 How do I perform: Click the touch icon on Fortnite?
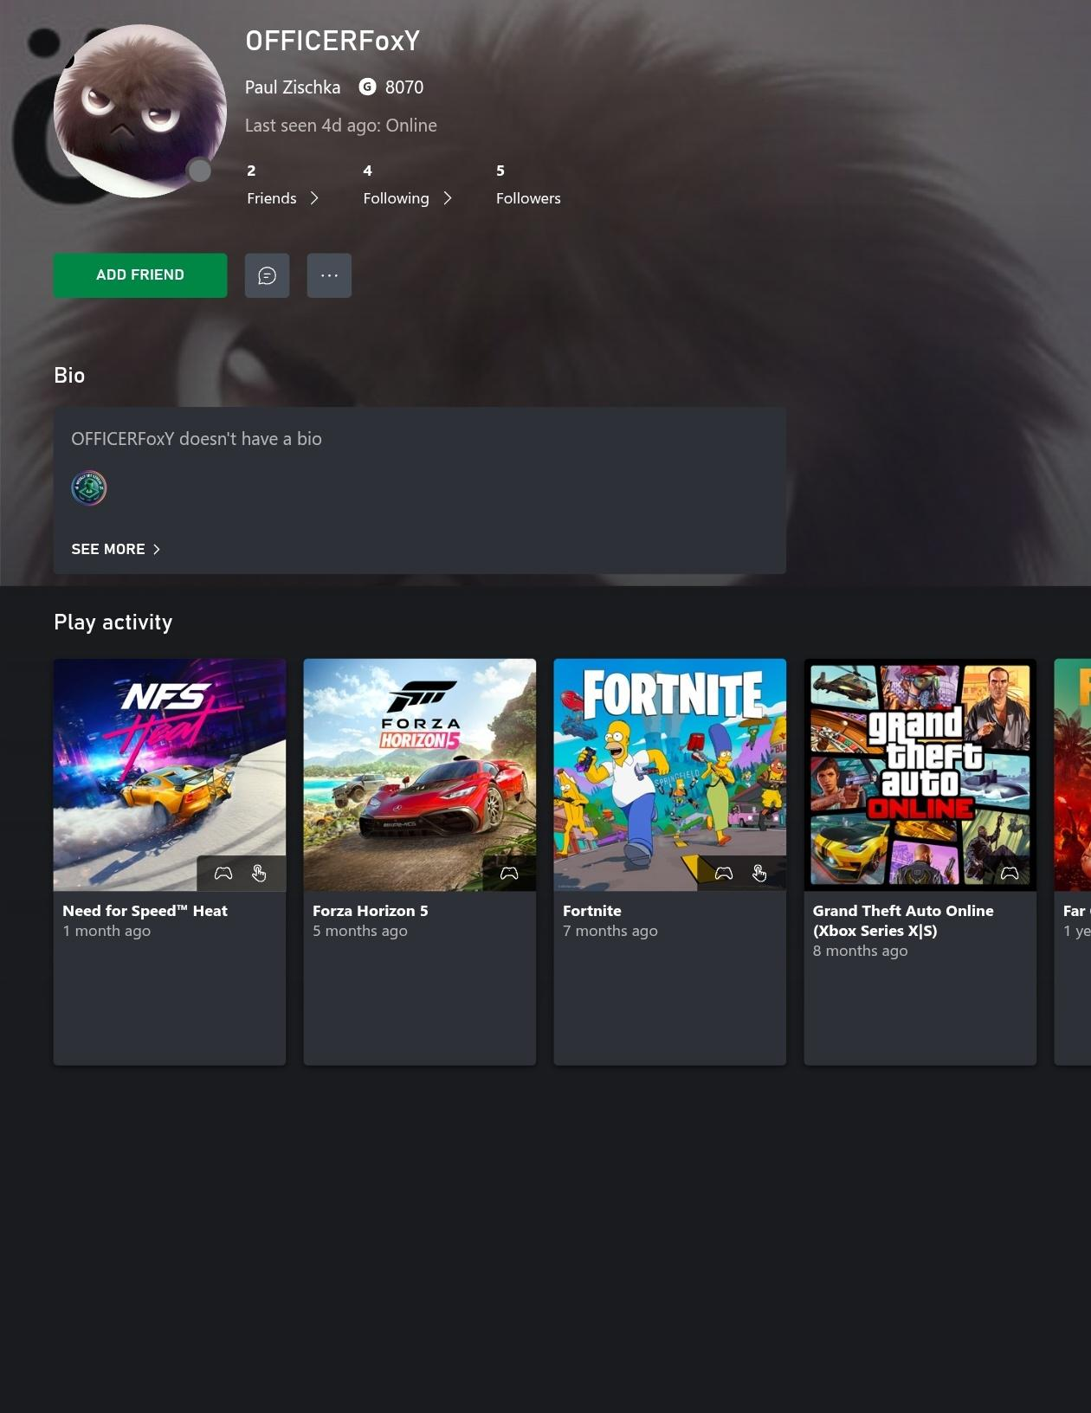tap(759, 873)
